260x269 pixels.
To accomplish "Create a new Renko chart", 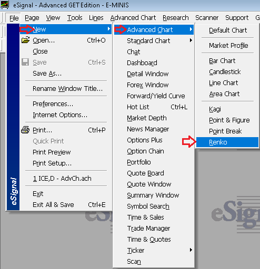I will [x=227, y=142].
